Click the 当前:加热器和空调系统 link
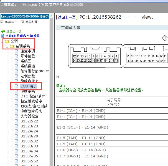 (22, 36)
